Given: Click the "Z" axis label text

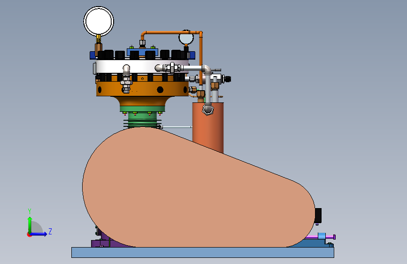Looking at the screenshot, I should [x=50, y=231].
